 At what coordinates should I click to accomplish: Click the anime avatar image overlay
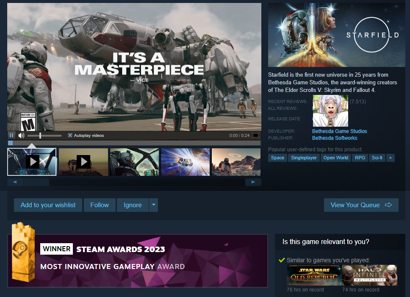coord(330,111)
